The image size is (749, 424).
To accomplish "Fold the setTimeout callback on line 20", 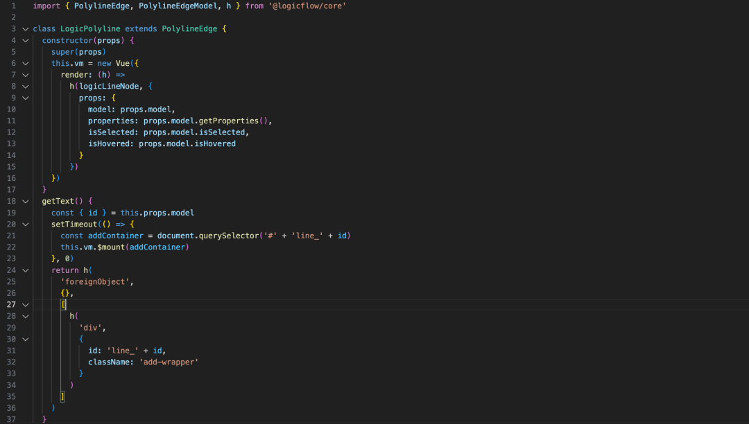I will coord(26,224).
